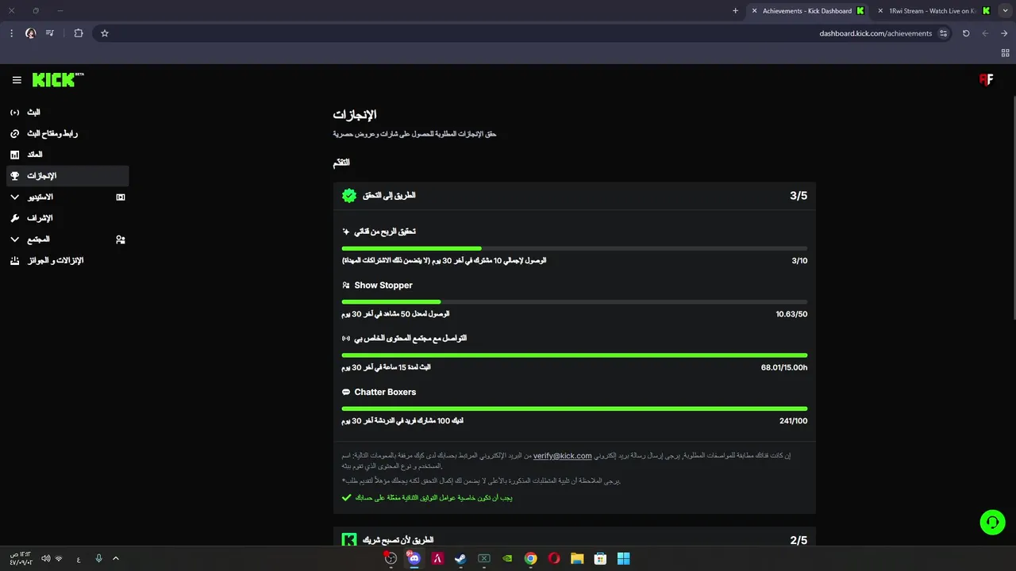Viewport: 1016px width, 571px height.
Task: Open the user profile avatar menu
Action: 986,79
